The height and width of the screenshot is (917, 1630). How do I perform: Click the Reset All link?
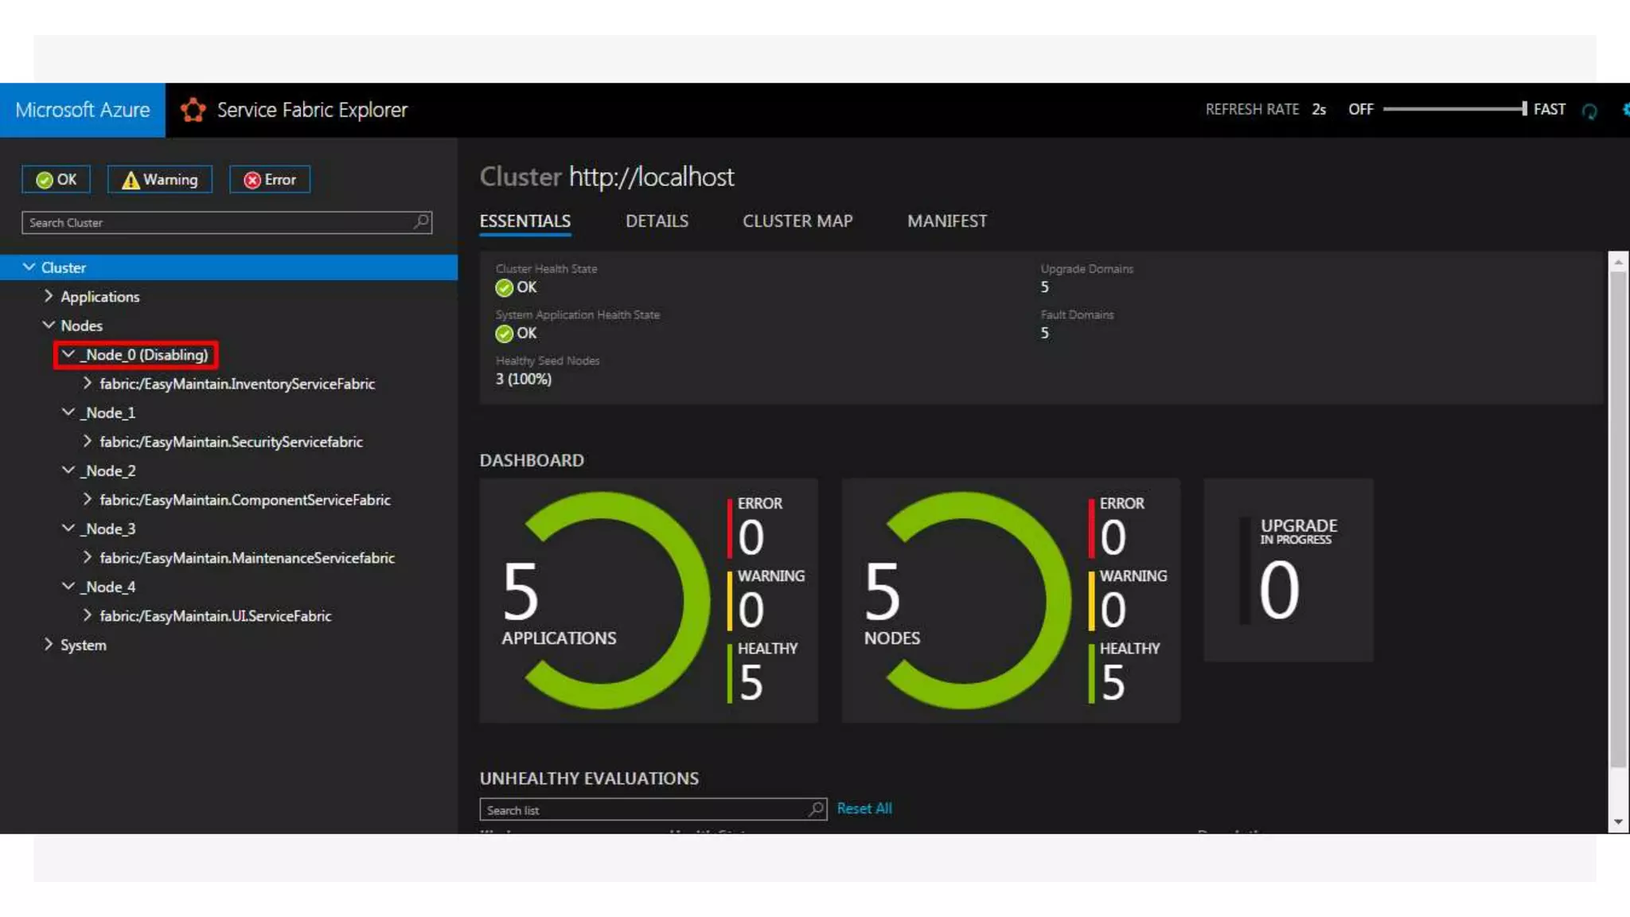pyautogui.click(x=864, y=809)
